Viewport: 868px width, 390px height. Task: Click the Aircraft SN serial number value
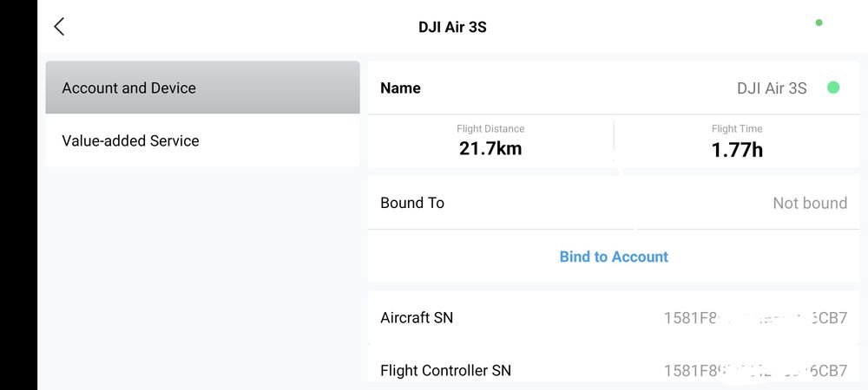tap(755, 317)
